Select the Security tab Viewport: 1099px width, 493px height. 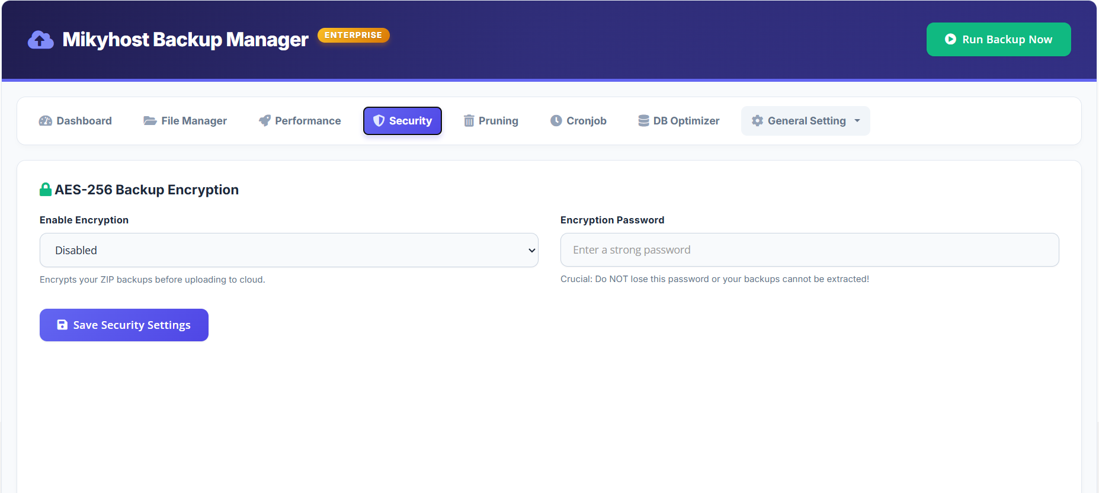click(x=402, y=121)
